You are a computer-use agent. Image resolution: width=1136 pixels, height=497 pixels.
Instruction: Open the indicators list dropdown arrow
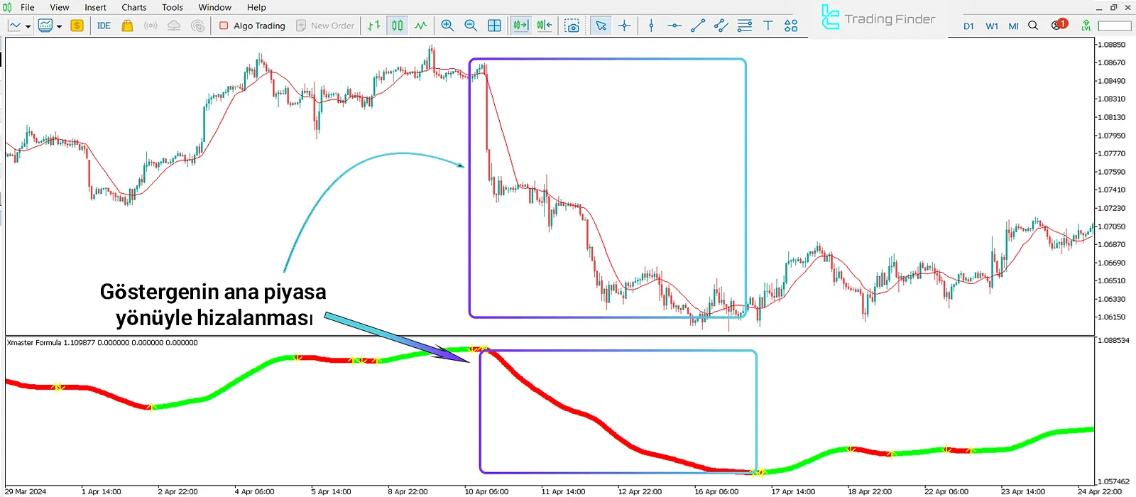(59, 26)
